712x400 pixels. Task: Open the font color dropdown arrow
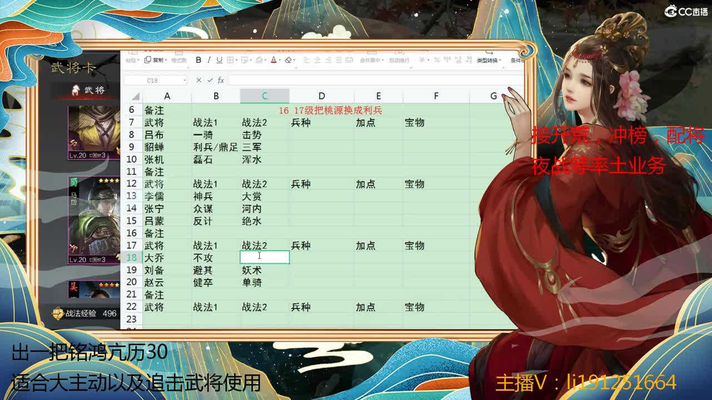[x=280, y=60]
